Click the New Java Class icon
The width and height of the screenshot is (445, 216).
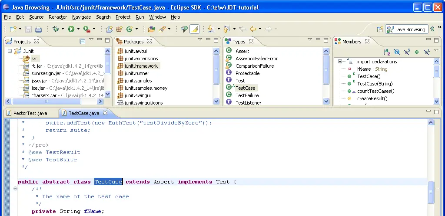[x=129, y=29]
